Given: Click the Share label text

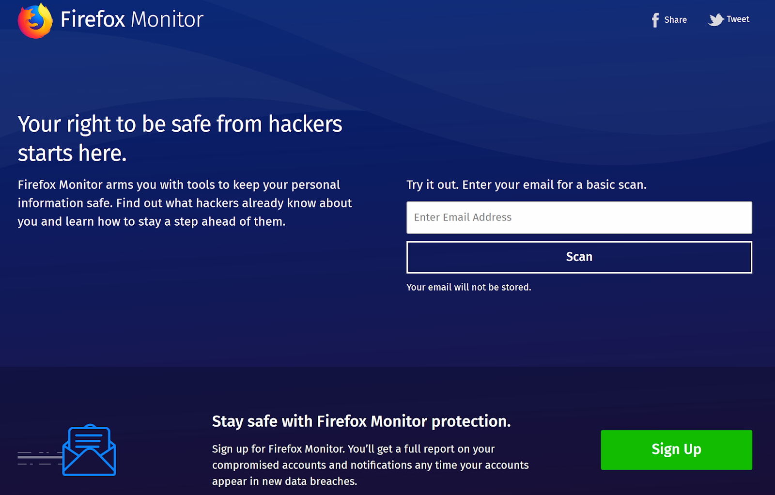Looking at the screenshot, I should pos(675,20).
